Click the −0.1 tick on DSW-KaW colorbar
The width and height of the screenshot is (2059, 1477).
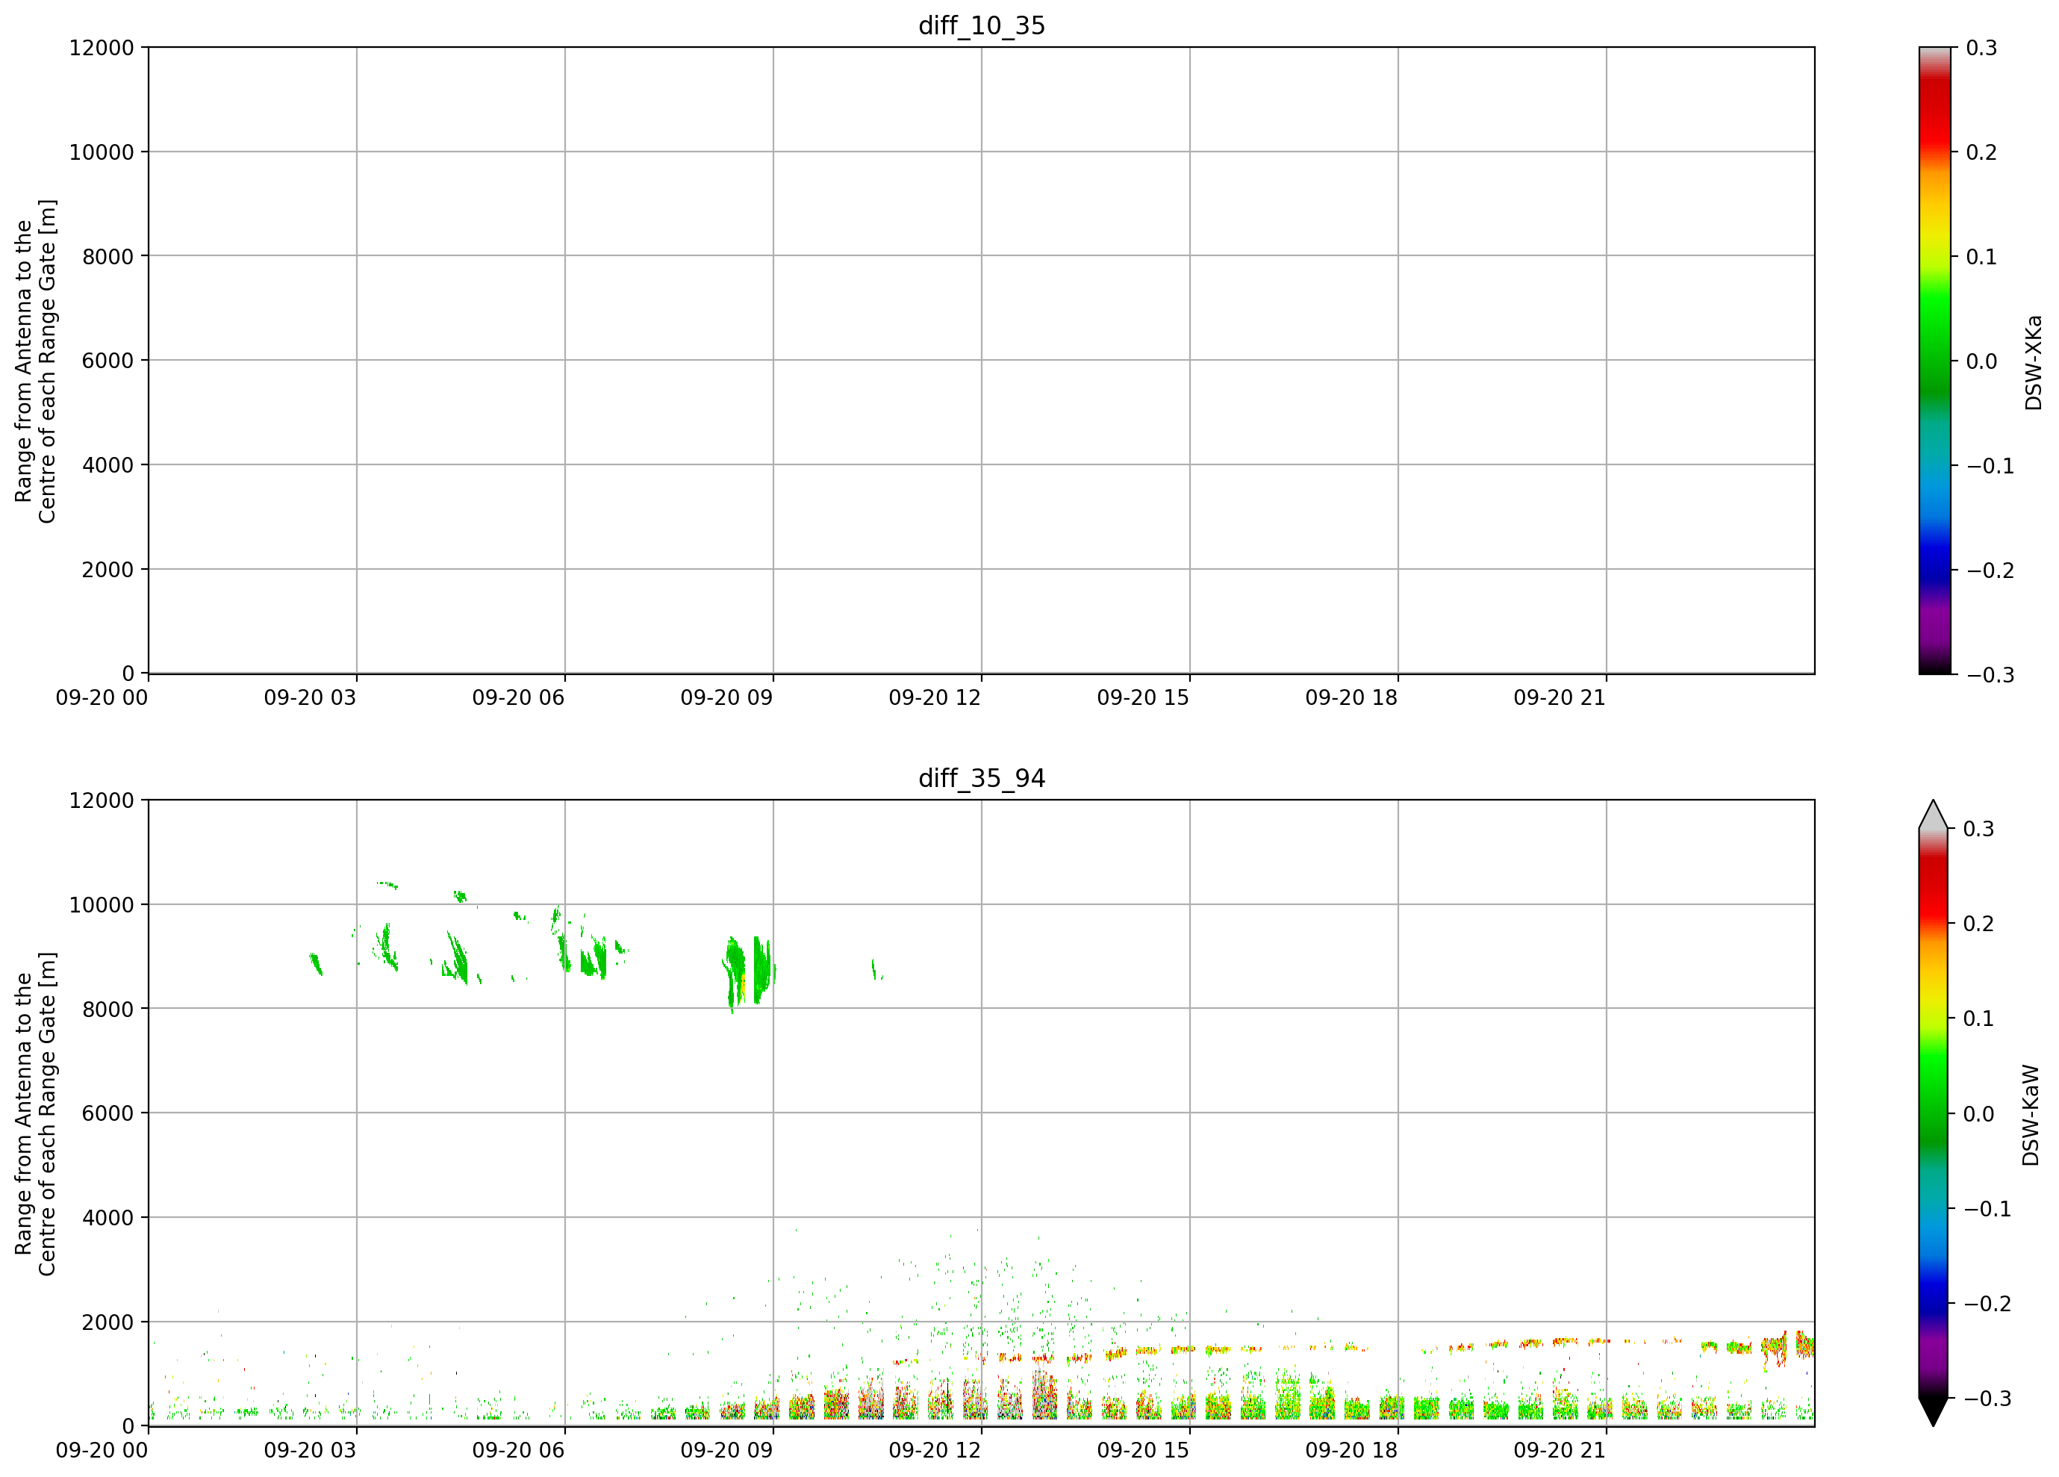[x=1987, y=1208]
